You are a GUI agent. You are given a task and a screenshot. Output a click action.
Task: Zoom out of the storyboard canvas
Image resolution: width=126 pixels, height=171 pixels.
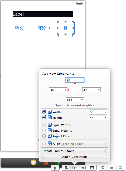coord(103,168)
